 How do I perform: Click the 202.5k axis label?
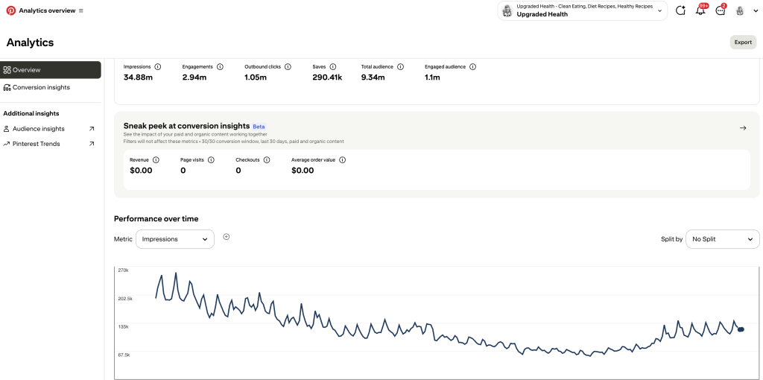coord(125,298)
